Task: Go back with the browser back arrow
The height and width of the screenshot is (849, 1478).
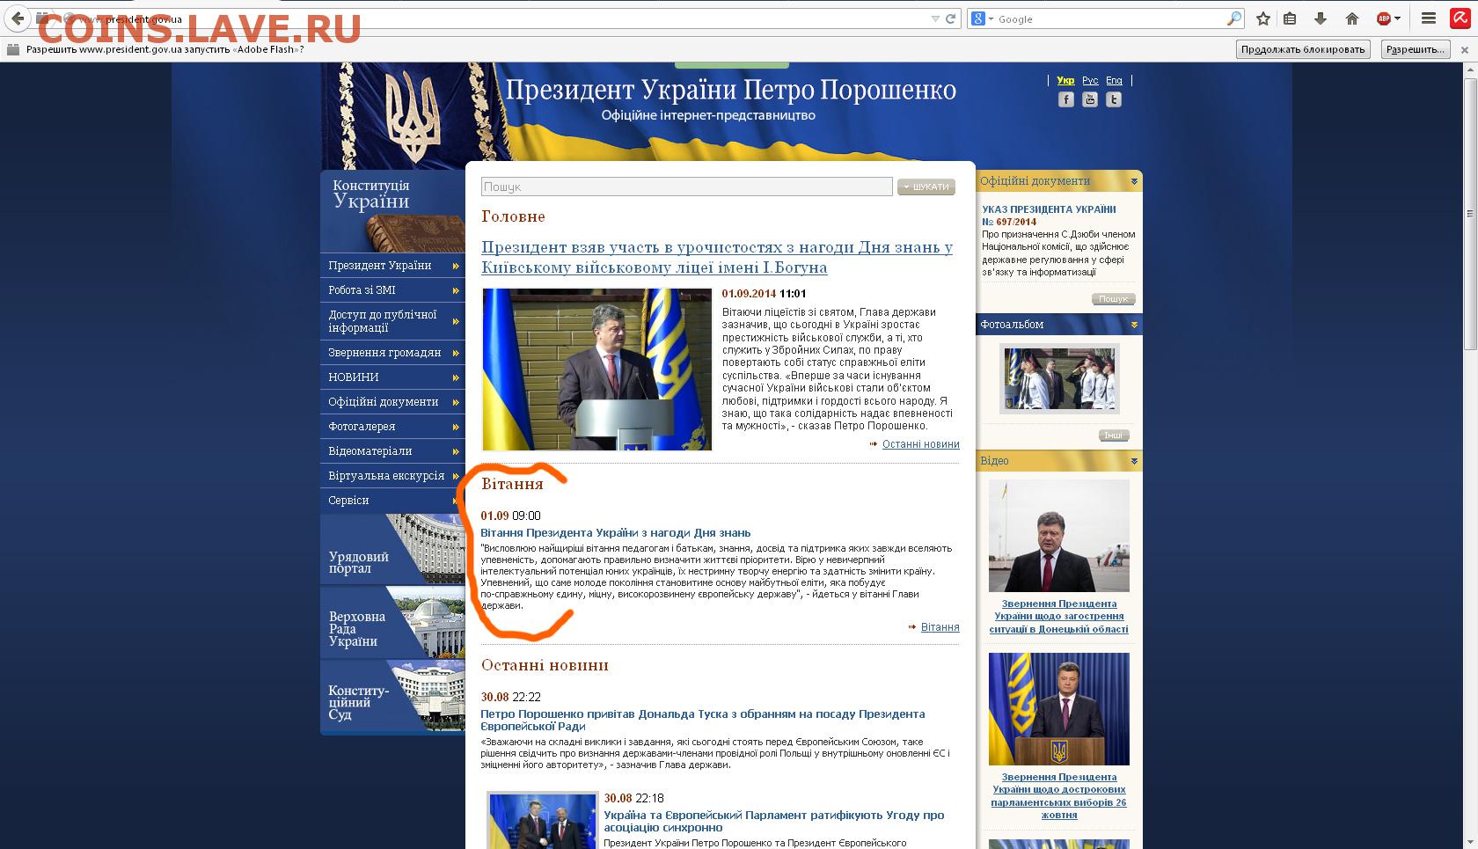Action: pos(17,18)
